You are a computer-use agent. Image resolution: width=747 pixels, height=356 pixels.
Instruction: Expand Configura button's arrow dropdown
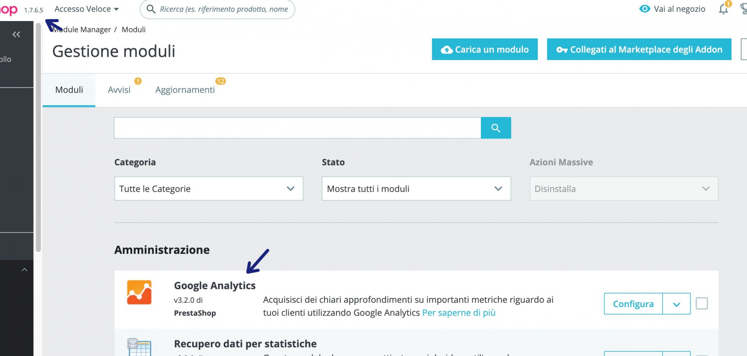coord(676,304)
